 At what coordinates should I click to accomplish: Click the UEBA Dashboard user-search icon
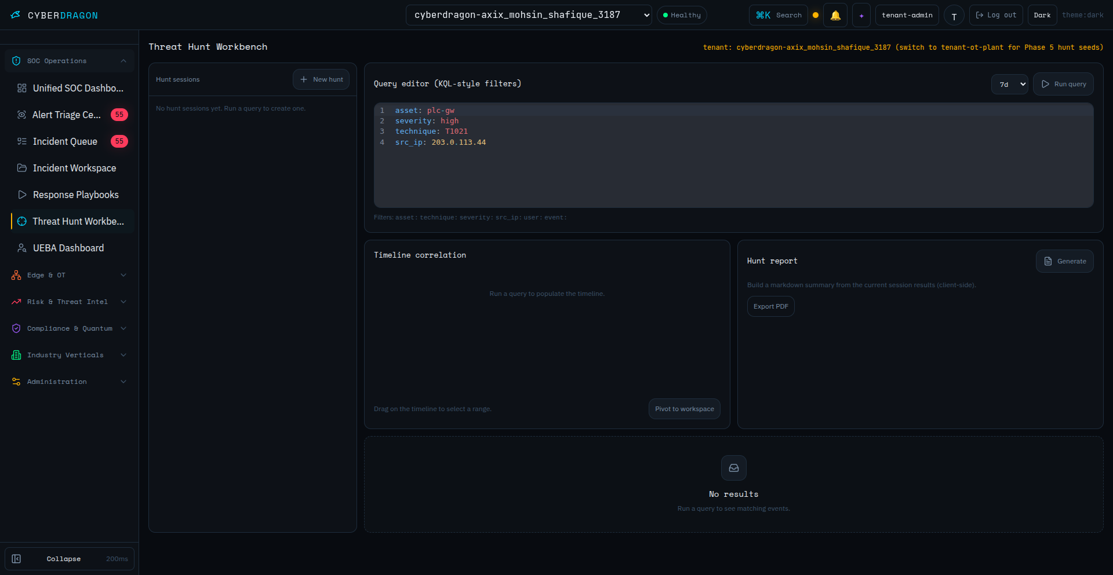[x=22, y=248]
